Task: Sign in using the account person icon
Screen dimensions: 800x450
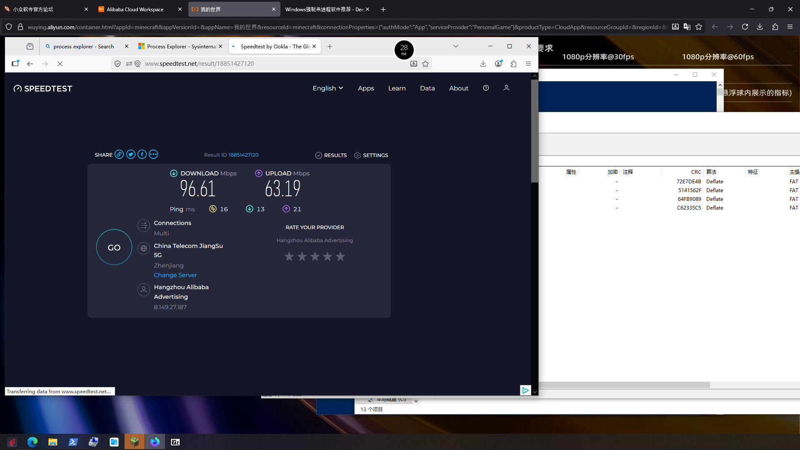Action: pyautogui.click(x=506, y=88)
